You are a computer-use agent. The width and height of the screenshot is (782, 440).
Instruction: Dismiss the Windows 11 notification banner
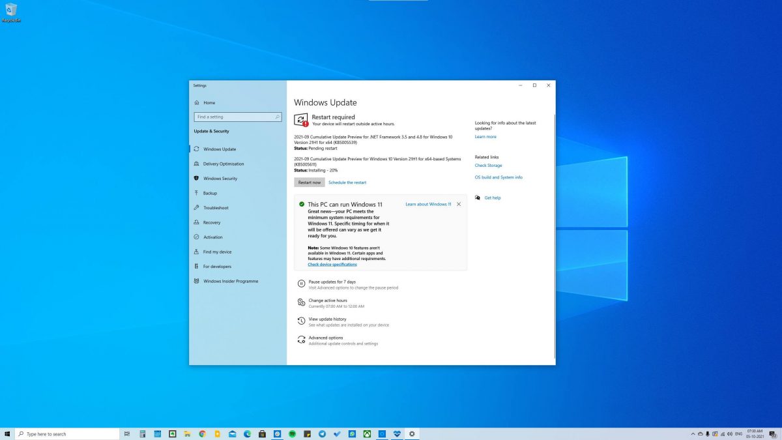tap(459, 204)
